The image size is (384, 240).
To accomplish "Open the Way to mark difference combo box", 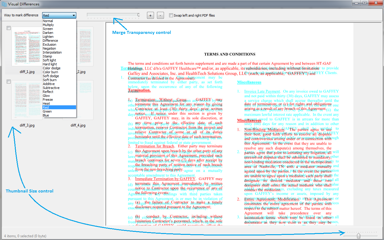I will click(x=59, y=15).
